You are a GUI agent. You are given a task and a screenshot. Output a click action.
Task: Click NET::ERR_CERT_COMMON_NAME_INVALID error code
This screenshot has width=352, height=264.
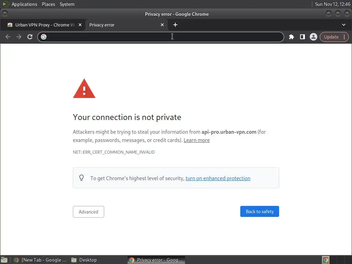(114, 152)
